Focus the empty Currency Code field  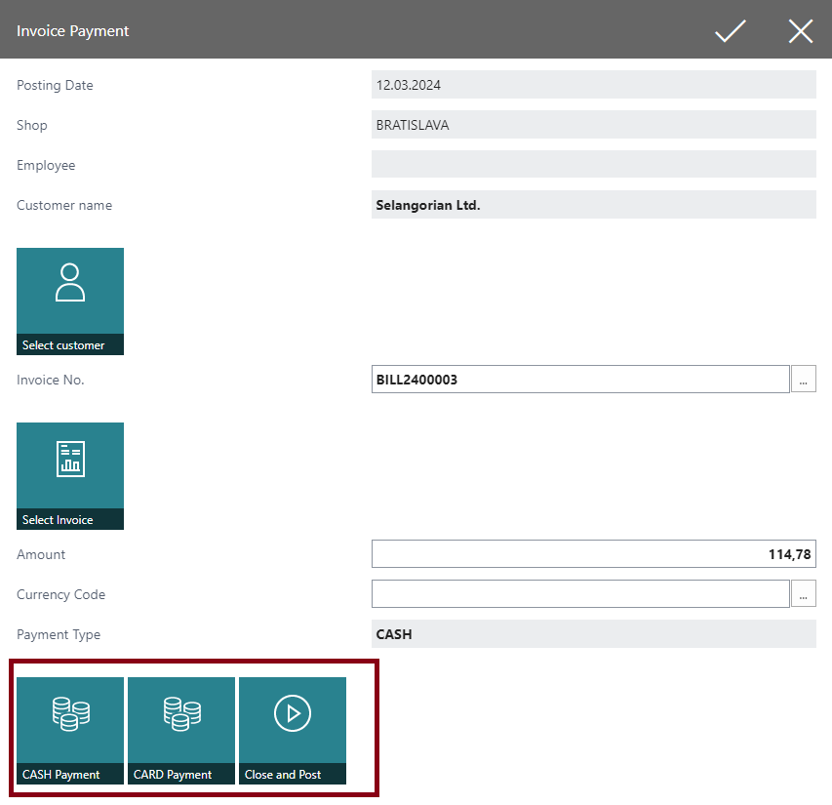(x=580, y=593)
